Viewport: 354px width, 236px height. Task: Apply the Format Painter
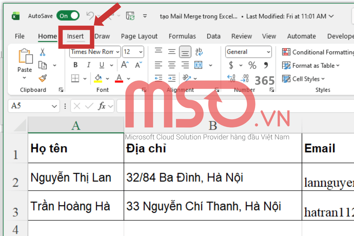tap(42, 78)
